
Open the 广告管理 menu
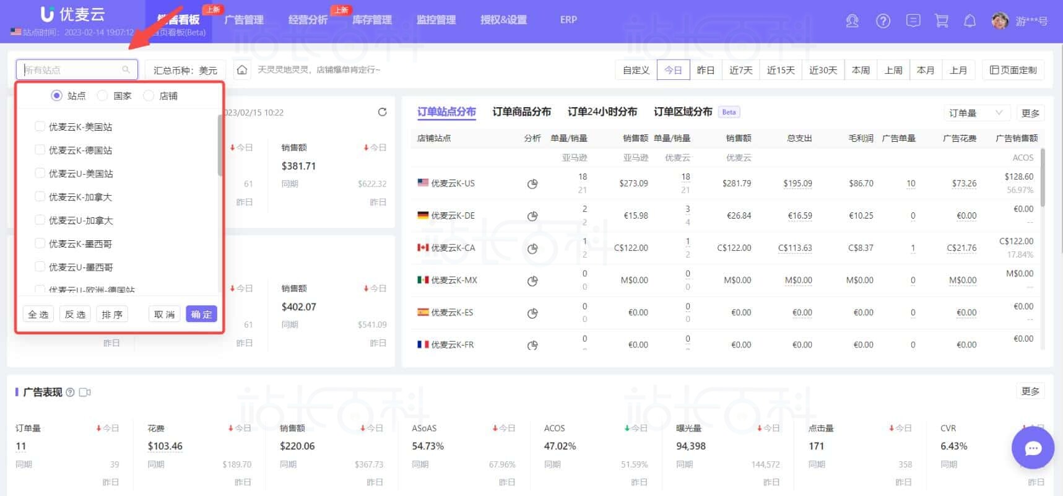(244, 20)
